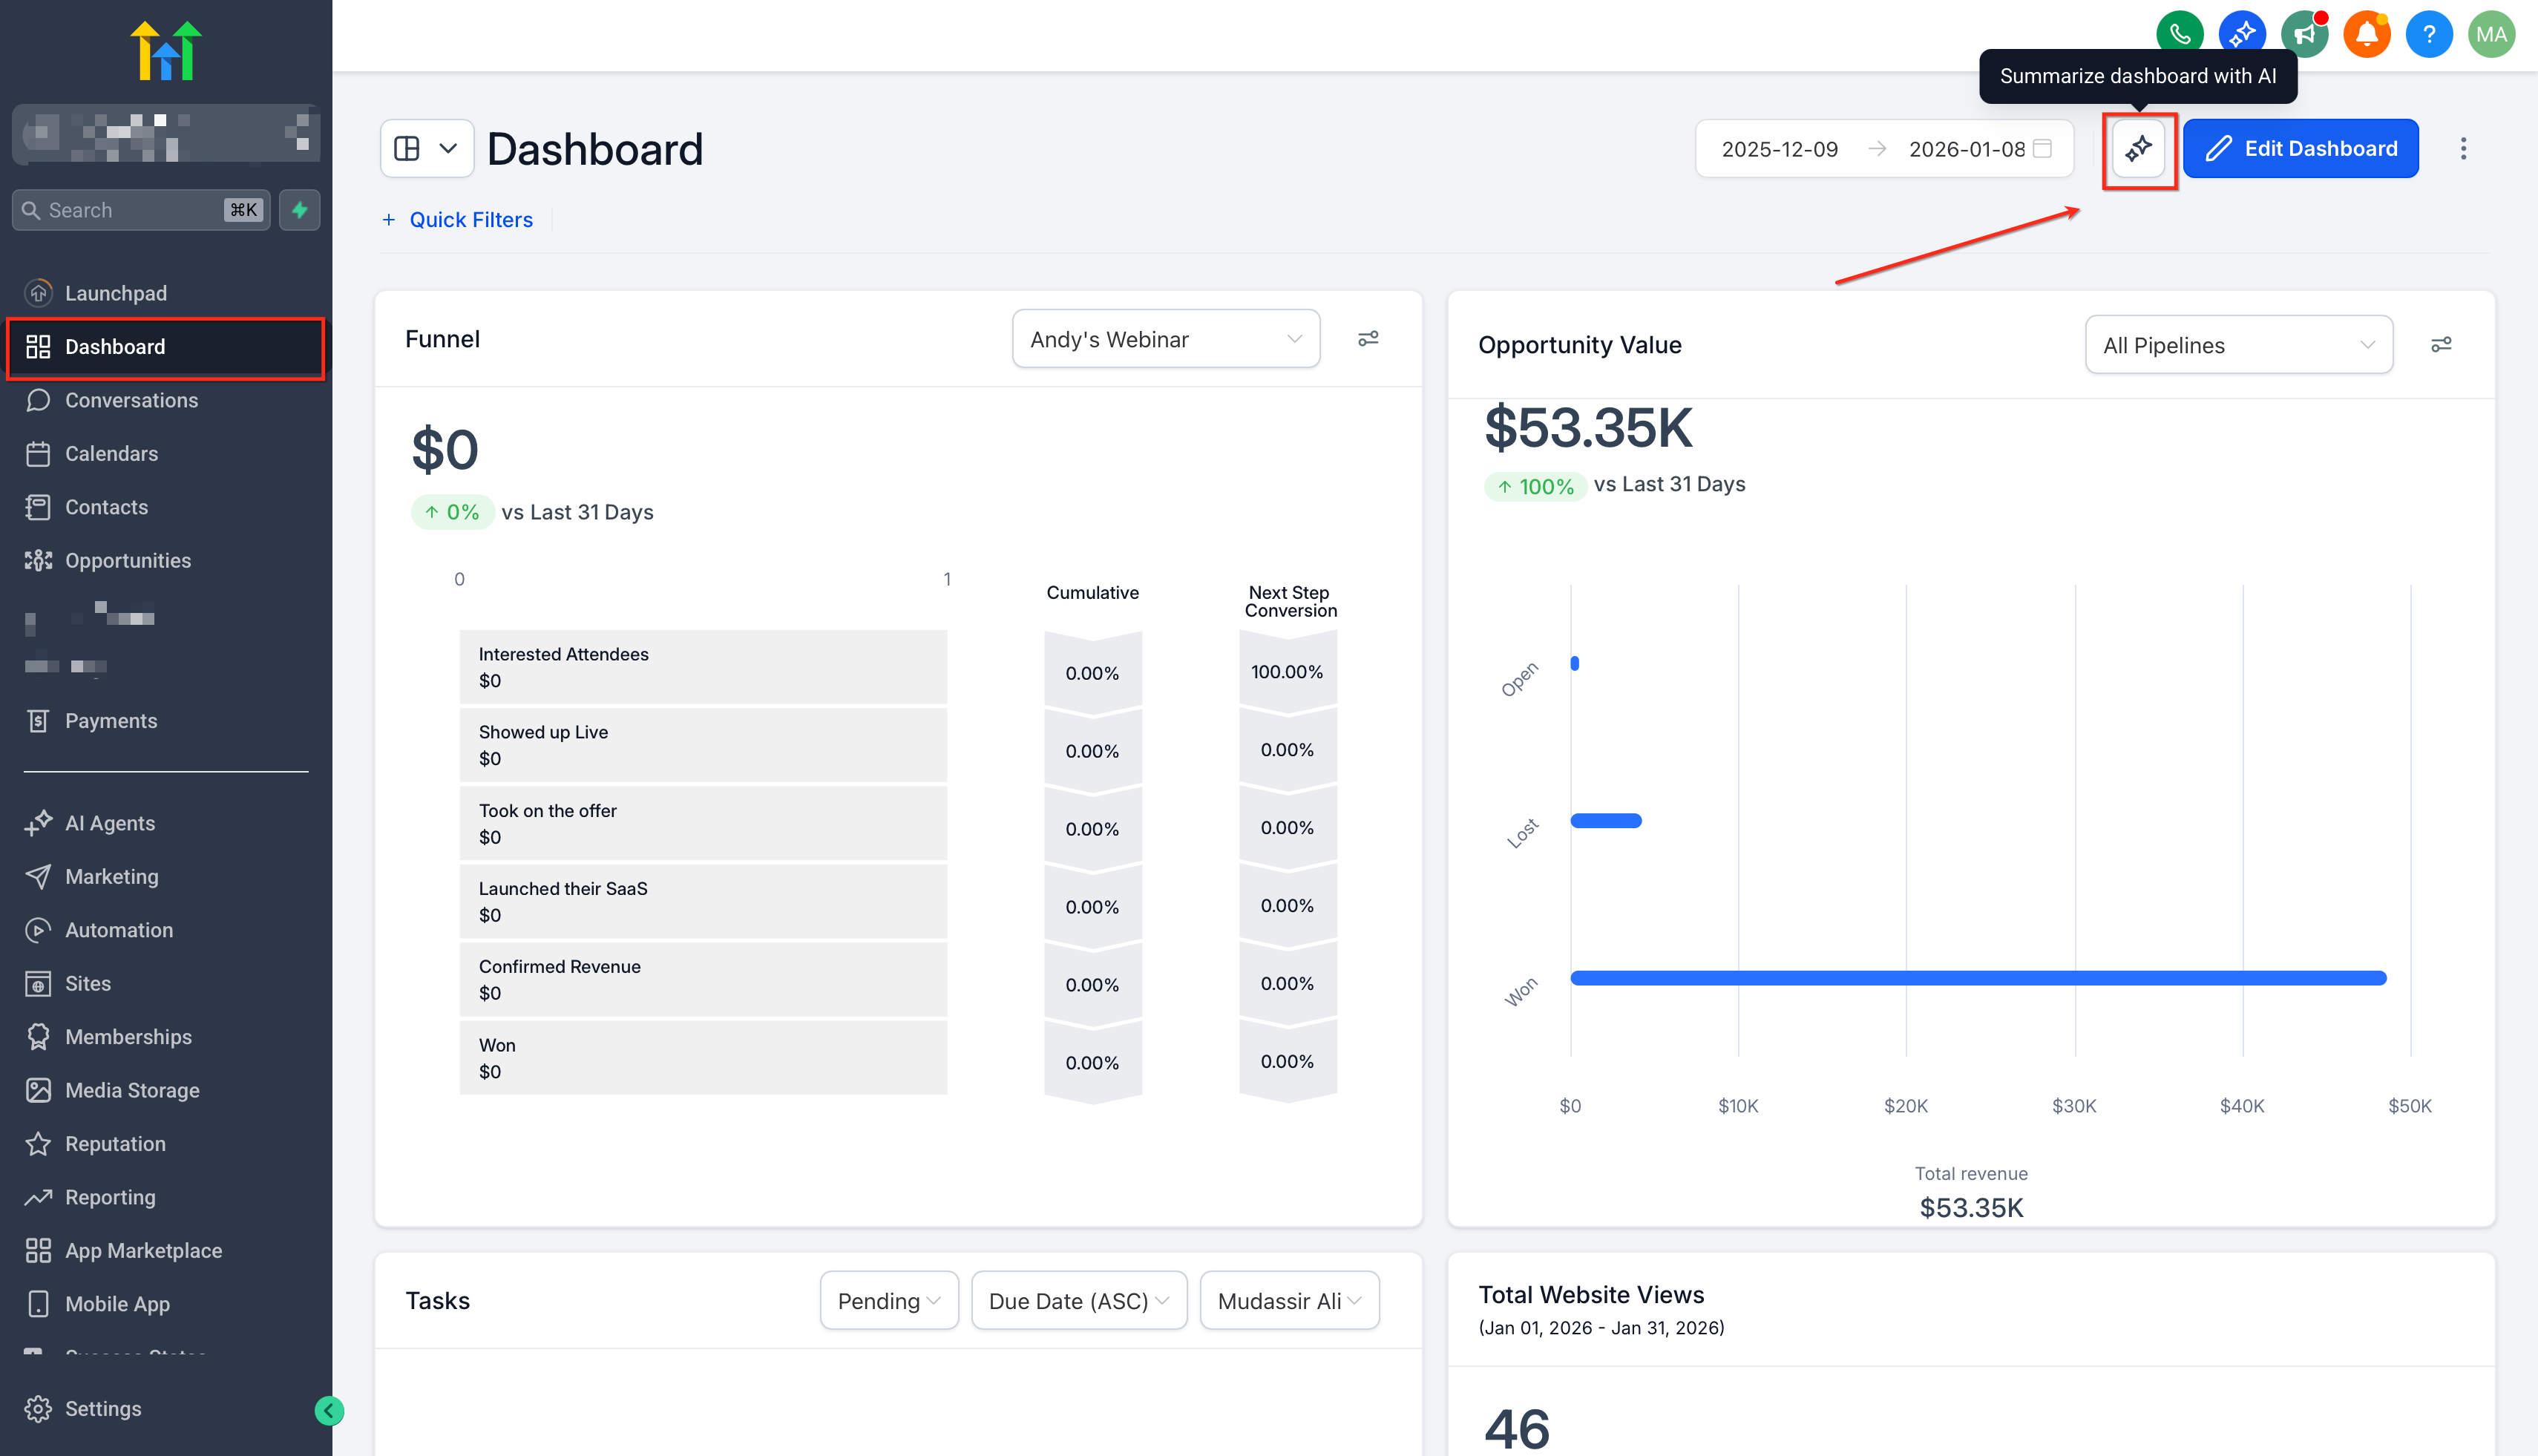Viewport: 2538px width, 1456px height.
Task: Open the green phone dialer icon
Action: (x=2179, y=34)
